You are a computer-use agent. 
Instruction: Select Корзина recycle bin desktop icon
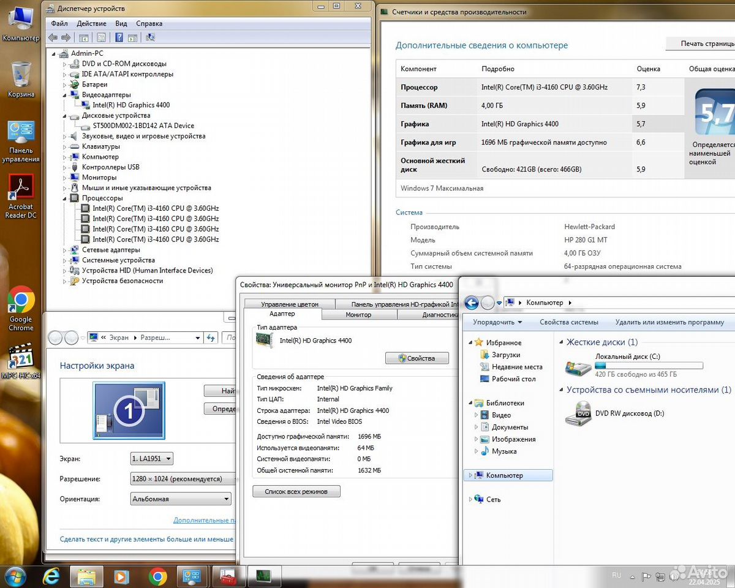pos(21,80)
